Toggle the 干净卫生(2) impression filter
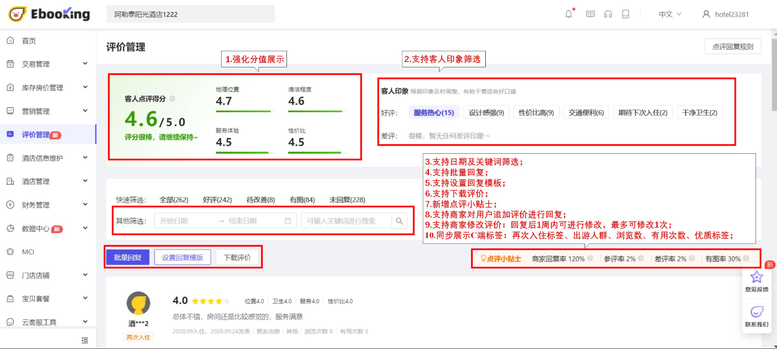 point(699,112)
